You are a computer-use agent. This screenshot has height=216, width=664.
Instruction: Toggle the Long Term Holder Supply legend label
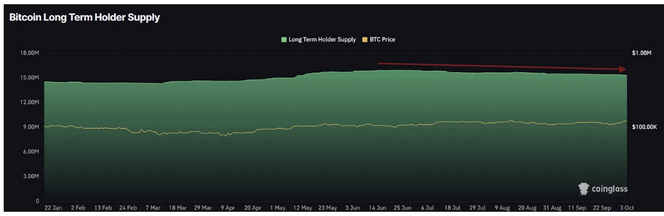[322, 40]
